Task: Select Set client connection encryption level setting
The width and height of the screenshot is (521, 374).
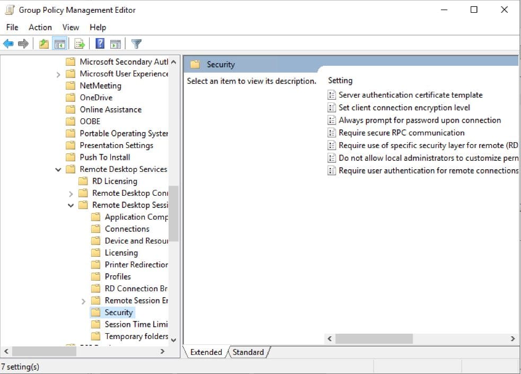Action: [x=404, y=108]
